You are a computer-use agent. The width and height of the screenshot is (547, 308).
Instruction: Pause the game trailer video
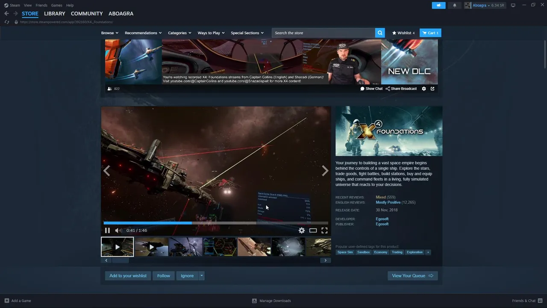(x=107, y=230)
